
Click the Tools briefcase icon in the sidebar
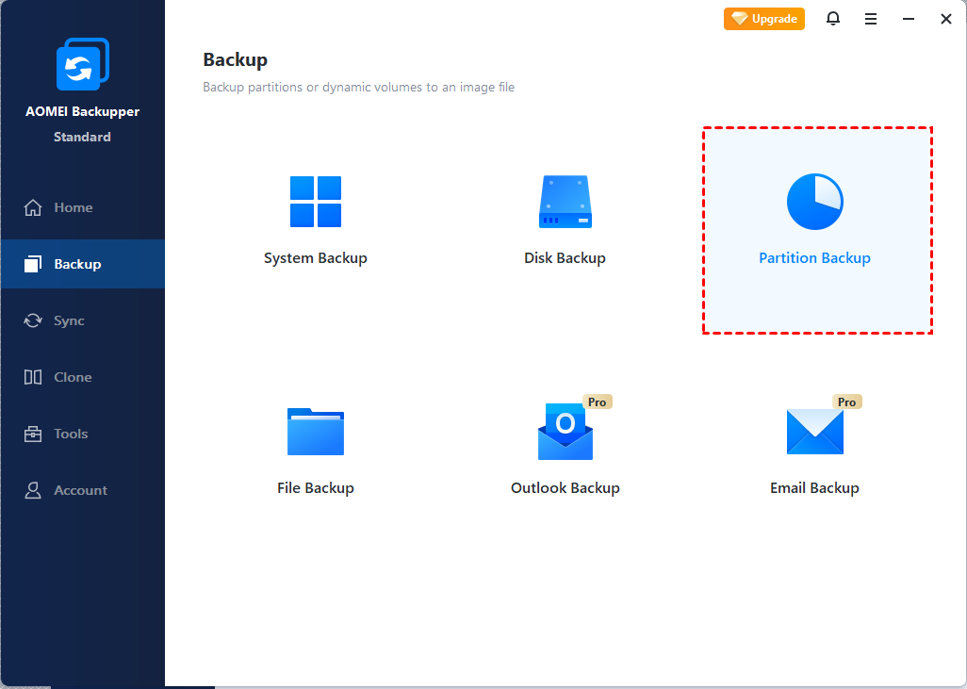pos(33,434)
